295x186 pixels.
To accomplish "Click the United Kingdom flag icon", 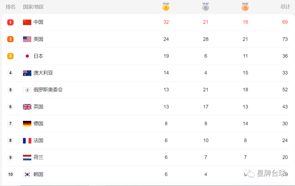I will 27,107.
